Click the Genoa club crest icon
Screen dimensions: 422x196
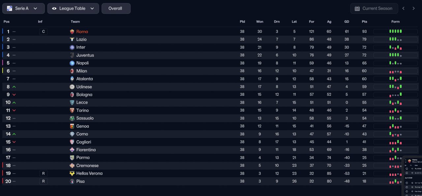(x=72, y=126)
